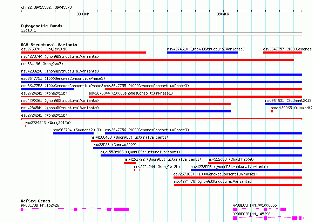Select the nsv4290261 variant label
Screen dimensions: 312x222
pos(60,100)
